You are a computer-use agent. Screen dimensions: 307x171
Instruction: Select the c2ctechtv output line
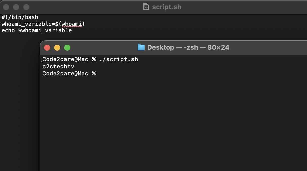[x=58, y=66]
